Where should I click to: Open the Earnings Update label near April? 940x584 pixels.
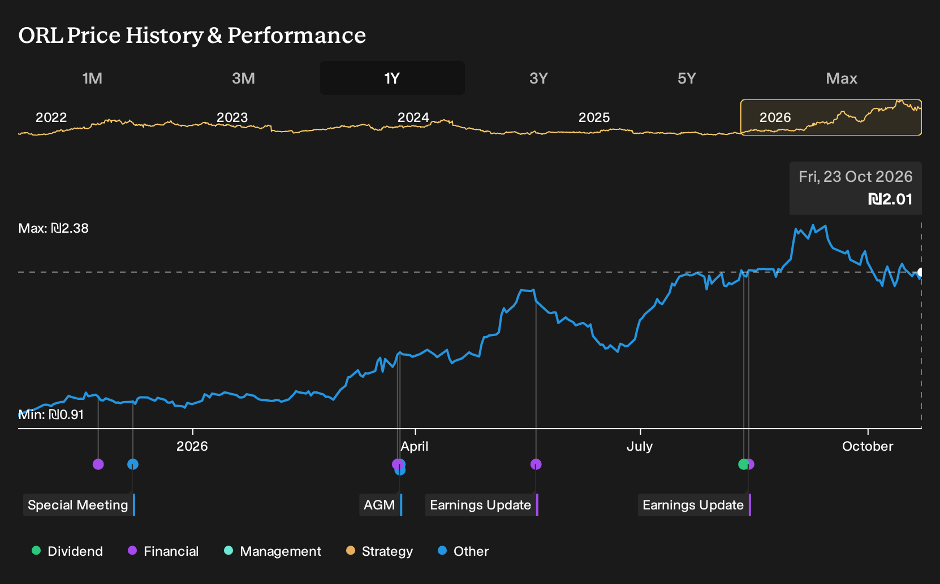[482, 505]
